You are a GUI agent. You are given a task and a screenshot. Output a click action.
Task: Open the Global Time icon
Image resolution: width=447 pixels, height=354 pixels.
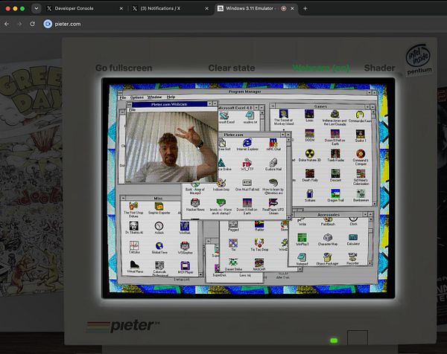click(x=159, y=248)
